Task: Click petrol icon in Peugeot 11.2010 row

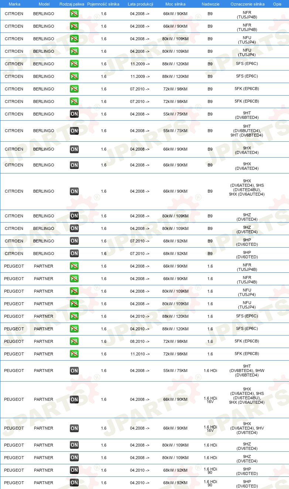Action: (x=74, y=354)
